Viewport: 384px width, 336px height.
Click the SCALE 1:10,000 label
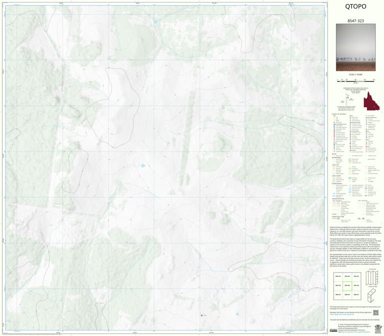(x=355, y=75)
